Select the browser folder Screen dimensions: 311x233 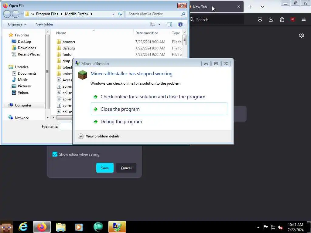tap(69, 42)
